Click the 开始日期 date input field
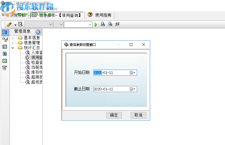 [115, 73]
